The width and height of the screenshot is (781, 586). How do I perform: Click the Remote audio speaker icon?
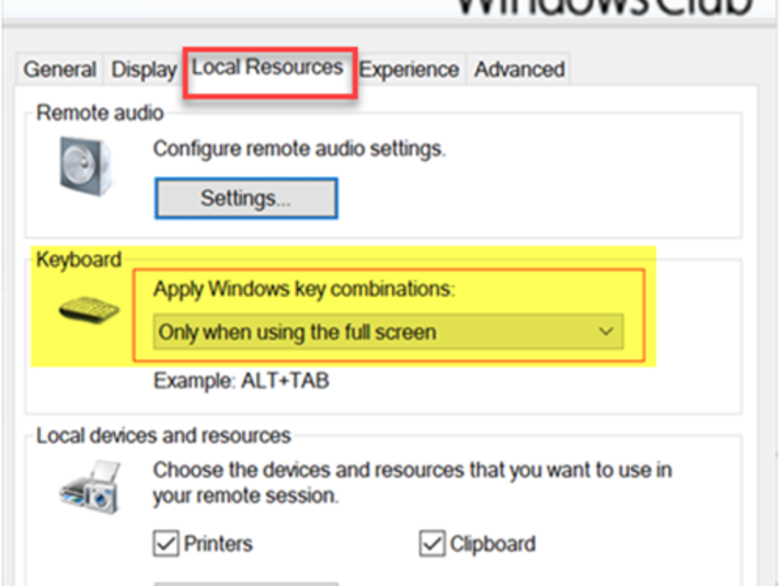point(85,165)
